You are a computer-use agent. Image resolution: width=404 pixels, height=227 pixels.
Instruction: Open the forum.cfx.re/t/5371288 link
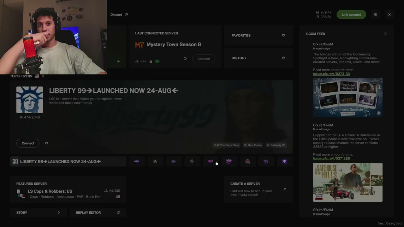pos(331,158)
